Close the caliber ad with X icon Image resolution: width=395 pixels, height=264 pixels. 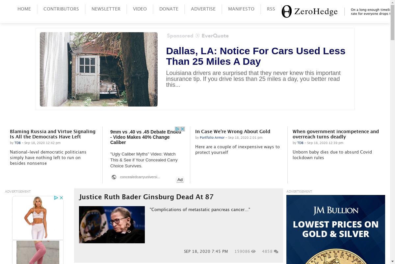pos(182,129)
